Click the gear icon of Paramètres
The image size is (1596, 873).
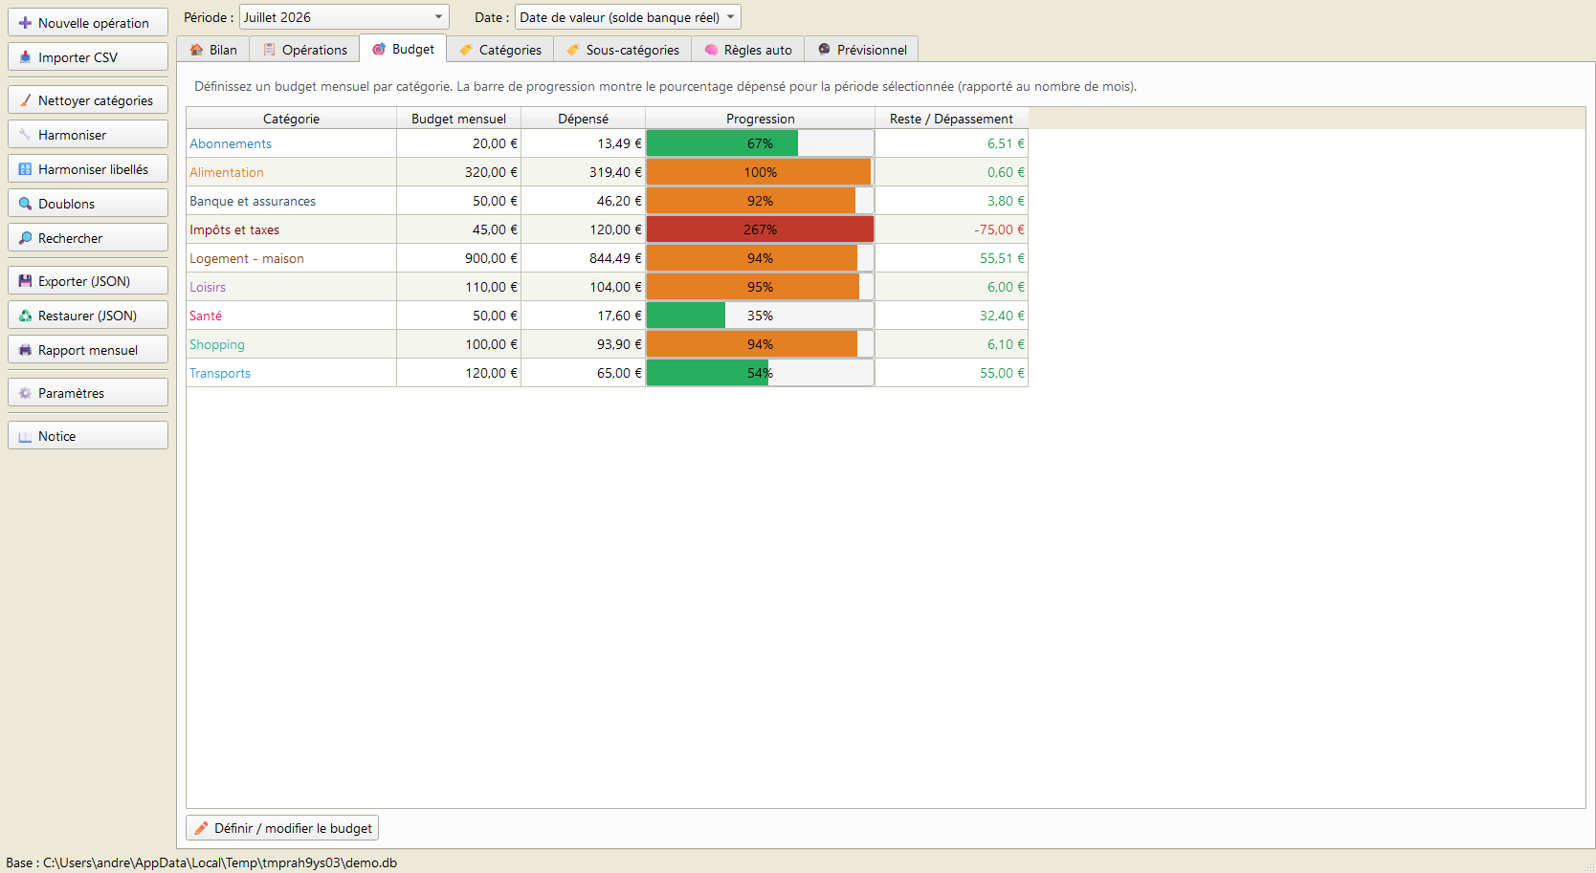click(25, 393)
